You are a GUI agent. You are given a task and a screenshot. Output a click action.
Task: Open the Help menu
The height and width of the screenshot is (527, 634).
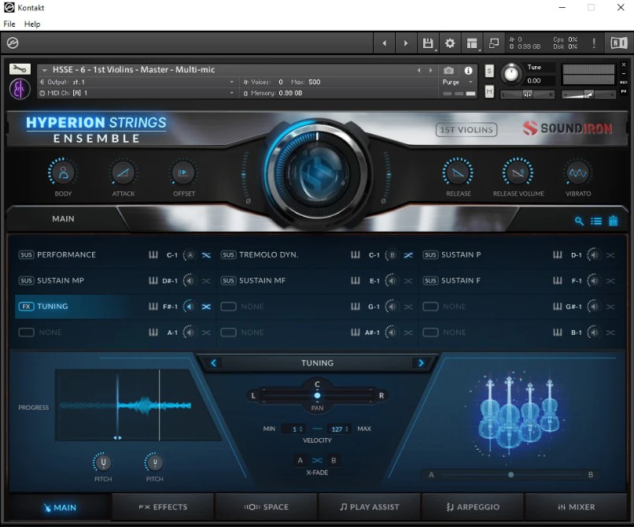click(32, 24)
